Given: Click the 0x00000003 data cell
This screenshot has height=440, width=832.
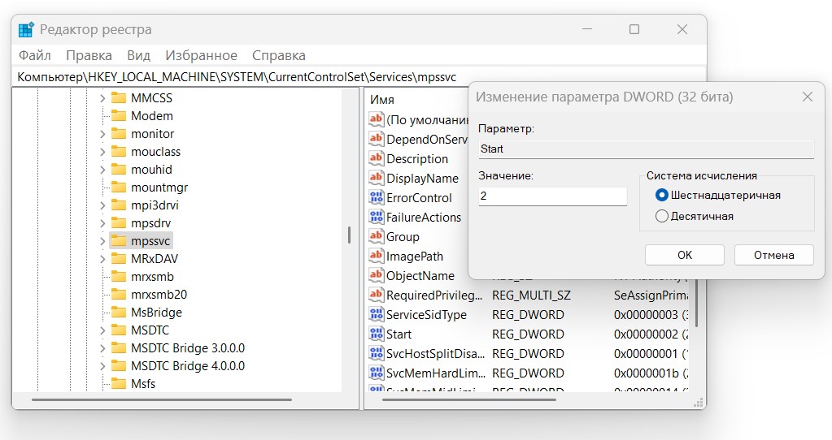Looking at the screenshot, I should coord(651,315).
